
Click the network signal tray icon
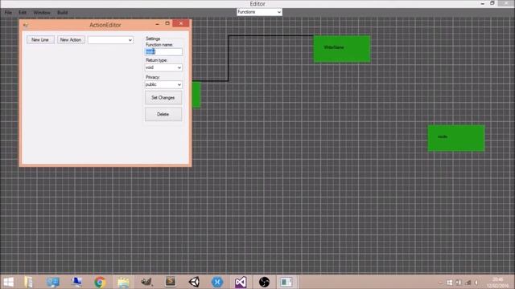coord(468,283)
